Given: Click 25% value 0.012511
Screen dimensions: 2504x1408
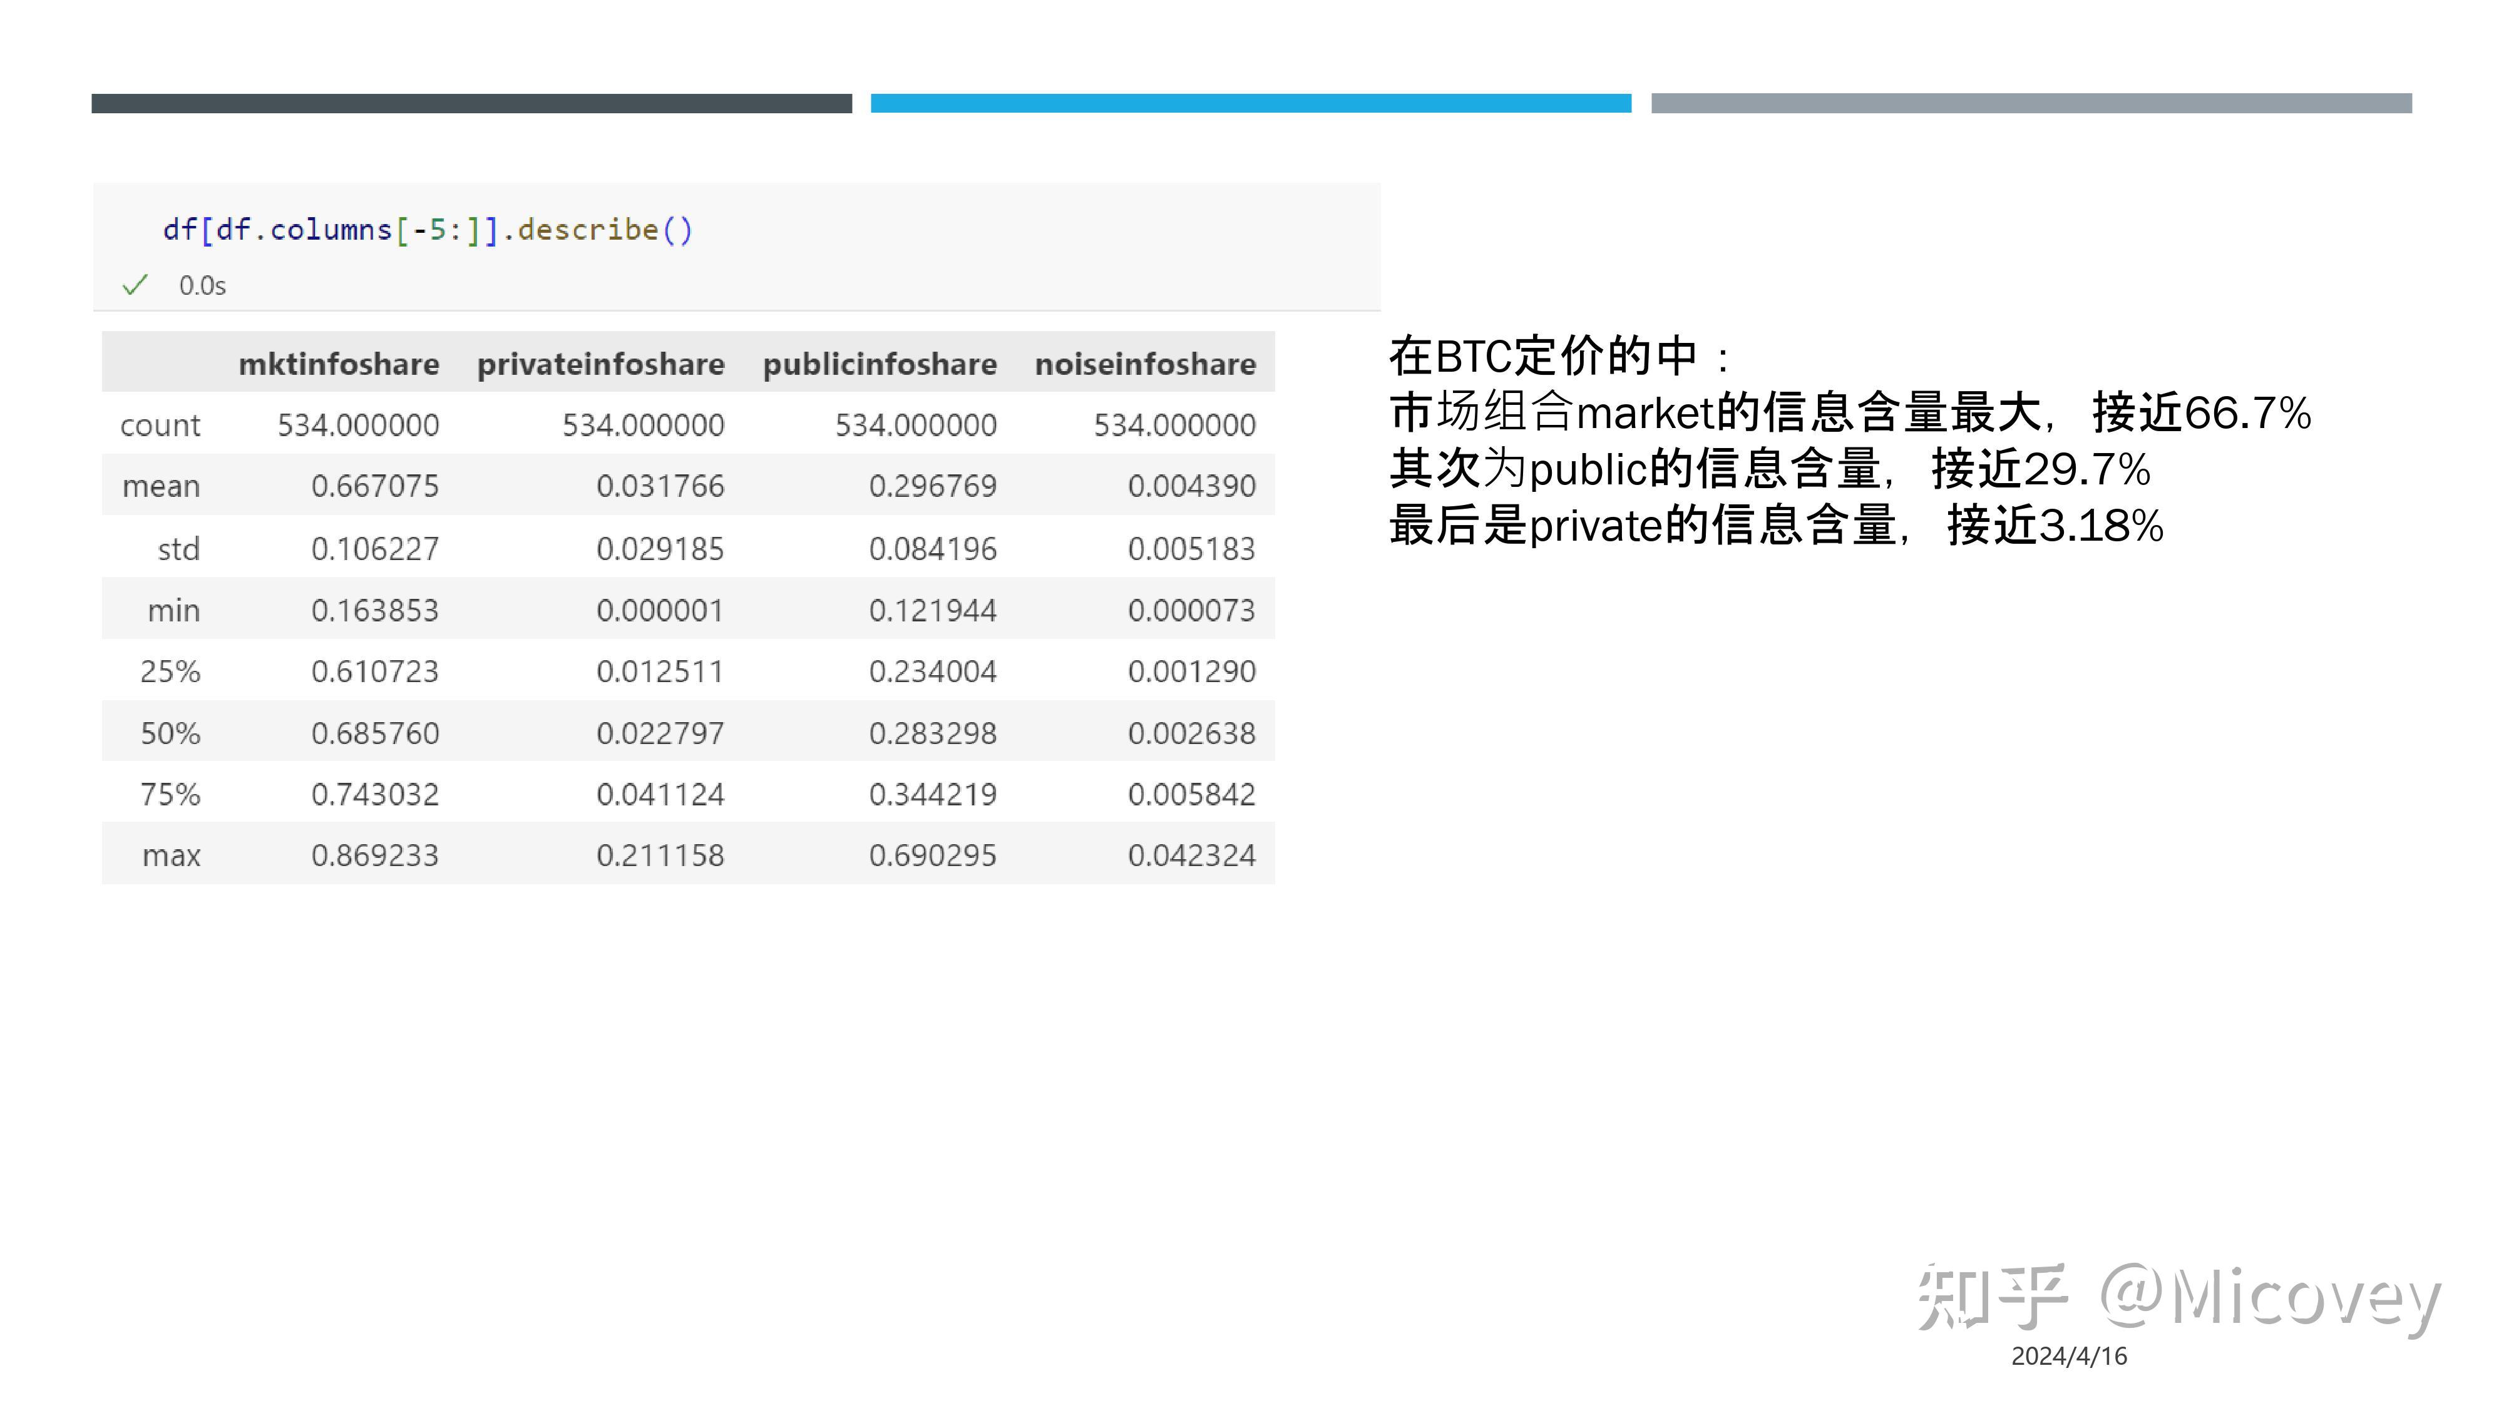Looking at the screenshot, I should click(660, 671).
